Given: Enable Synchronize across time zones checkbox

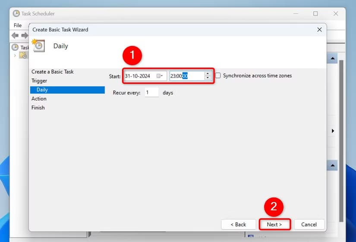Looking at the screenshot, I should click(x=218, y=75).
